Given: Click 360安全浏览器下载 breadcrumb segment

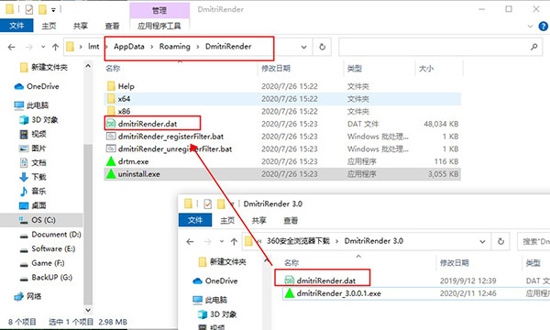Looking at the screenshot, I should (x=298, y=241).
